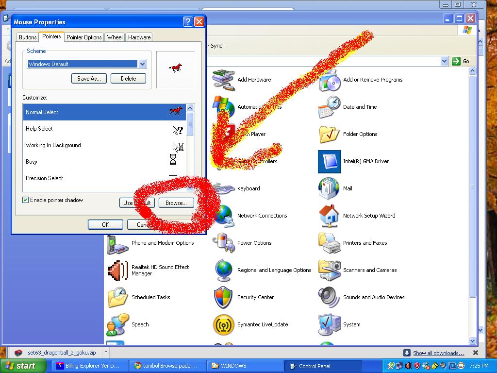Viewport: 497px width, 373px height.
Task: Toggle Enable pointer shadow checkbox
Action: pyautogui.click(x=26, y=200)
